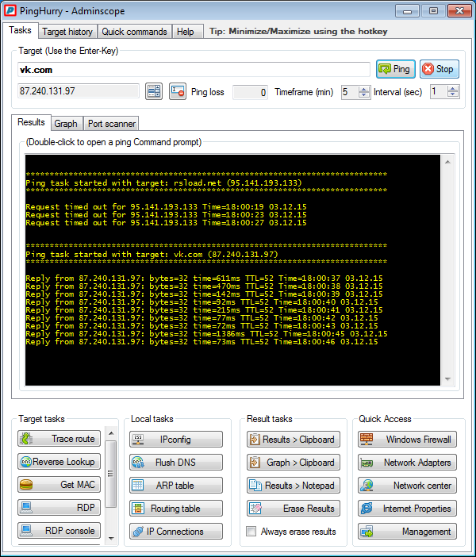
Task: Perform a Reverse Lookup
Action: (60, 462)
